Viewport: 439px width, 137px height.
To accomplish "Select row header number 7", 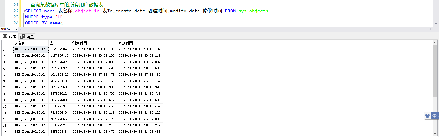I will pyautogui.click(x=7, y=87).
